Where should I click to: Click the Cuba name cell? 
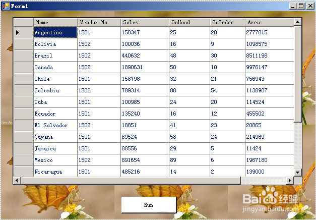[55, 102]
